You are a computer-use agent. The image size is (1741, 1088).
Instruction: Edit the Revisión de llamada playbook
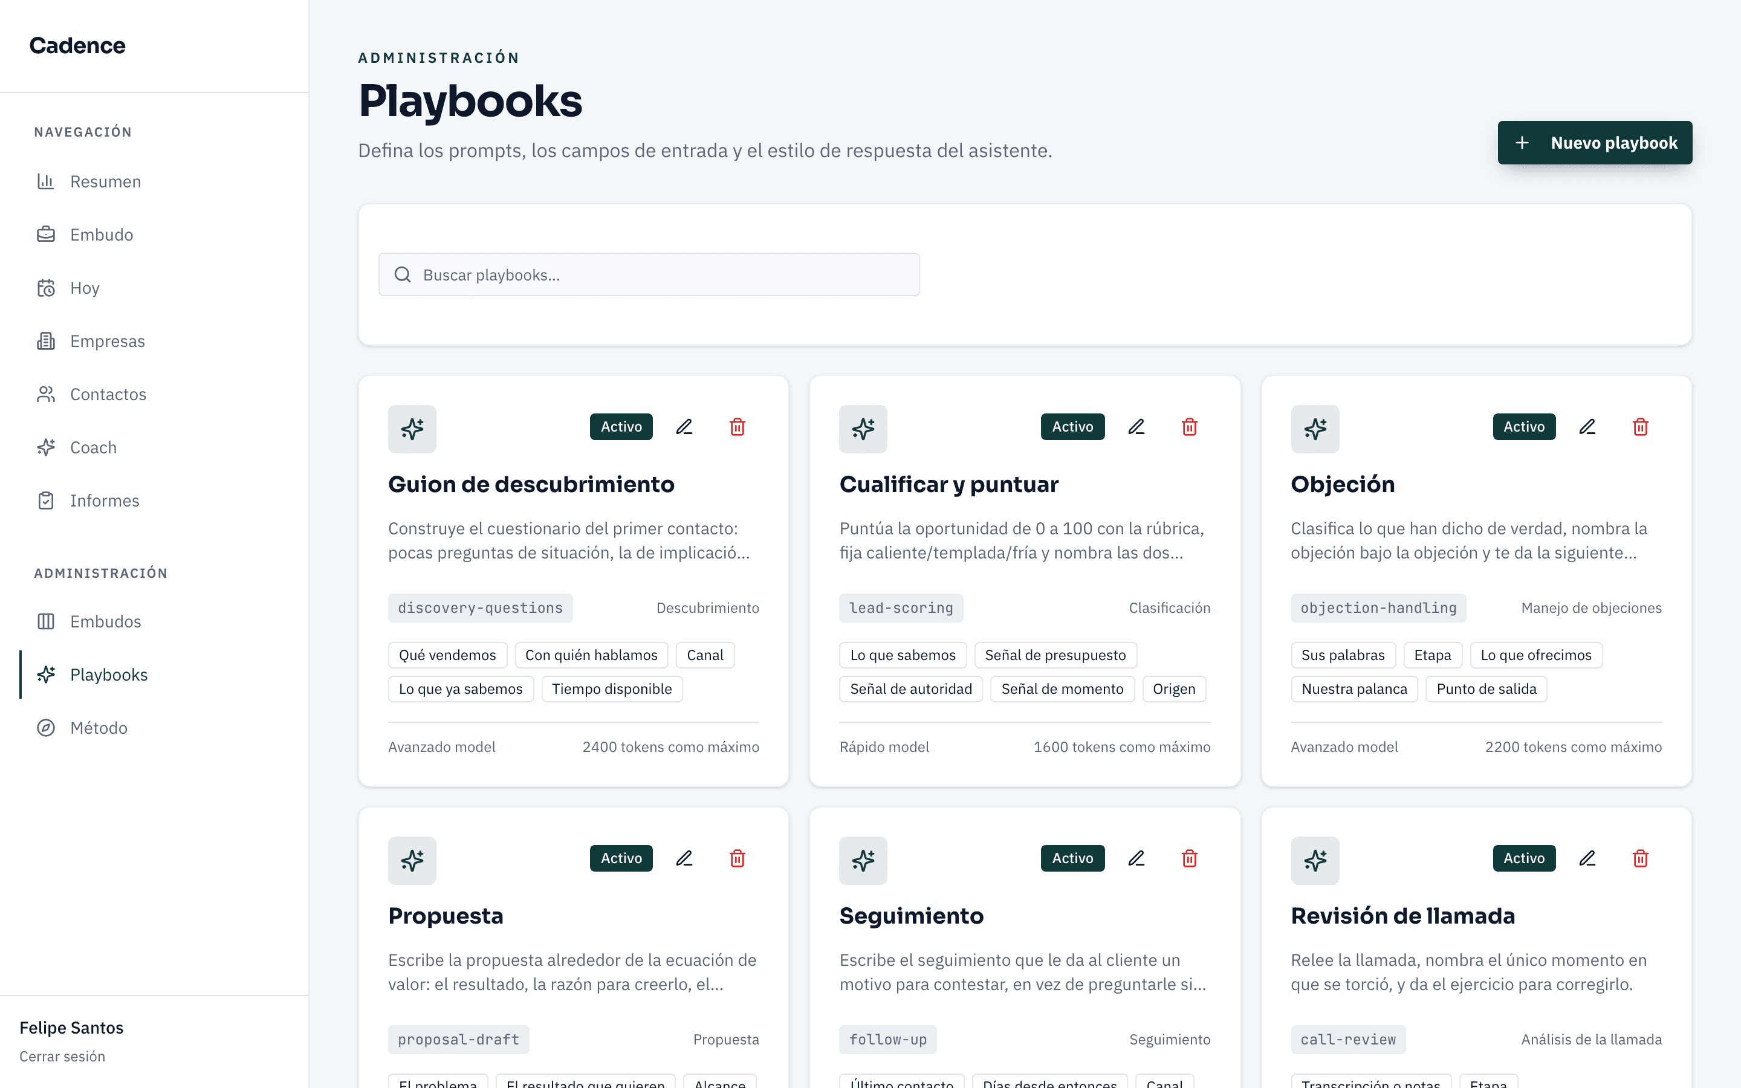pos(1587,858)
